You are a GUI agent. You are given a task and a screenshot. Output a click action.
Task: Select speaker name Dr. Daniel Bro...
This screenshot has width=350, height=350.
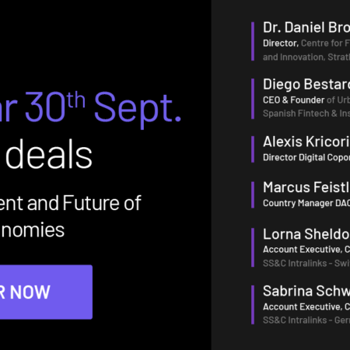(x=306, y=27)
